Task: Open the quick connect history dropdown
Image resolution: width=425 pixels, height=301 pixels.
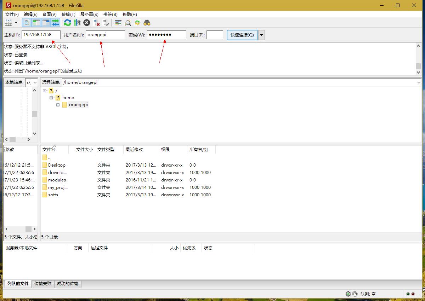Action: coord(261,35)
